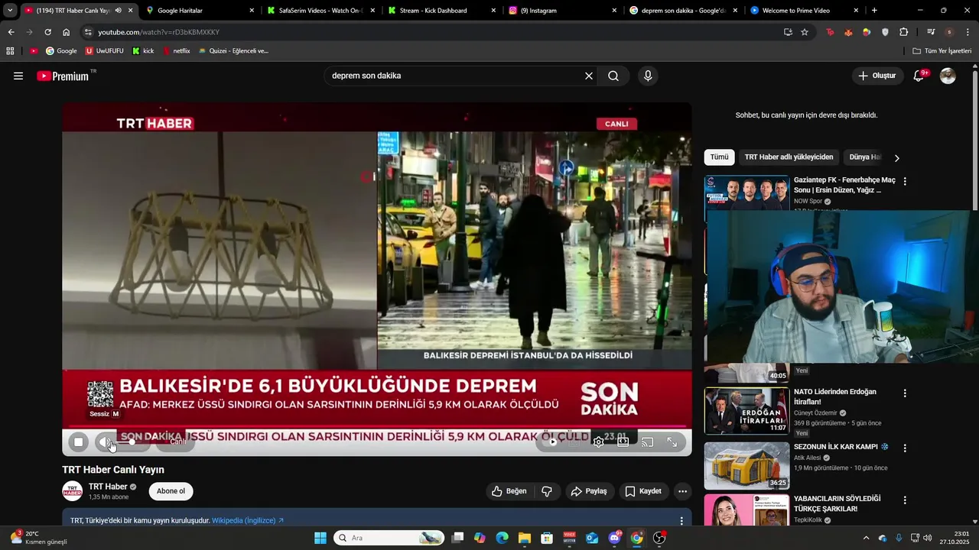Image resolution: width=979 pixels, height=550 pixels.
Task: Open more actions three-dot menu under video
Action: 683,491
